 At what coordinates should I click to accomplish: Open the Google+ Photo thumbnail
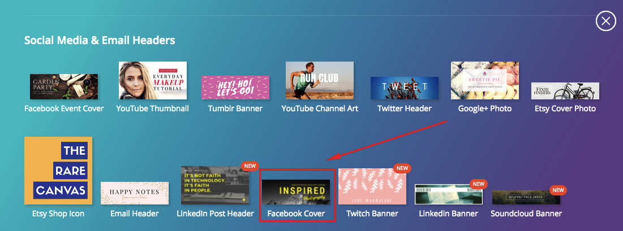[484, 80]
